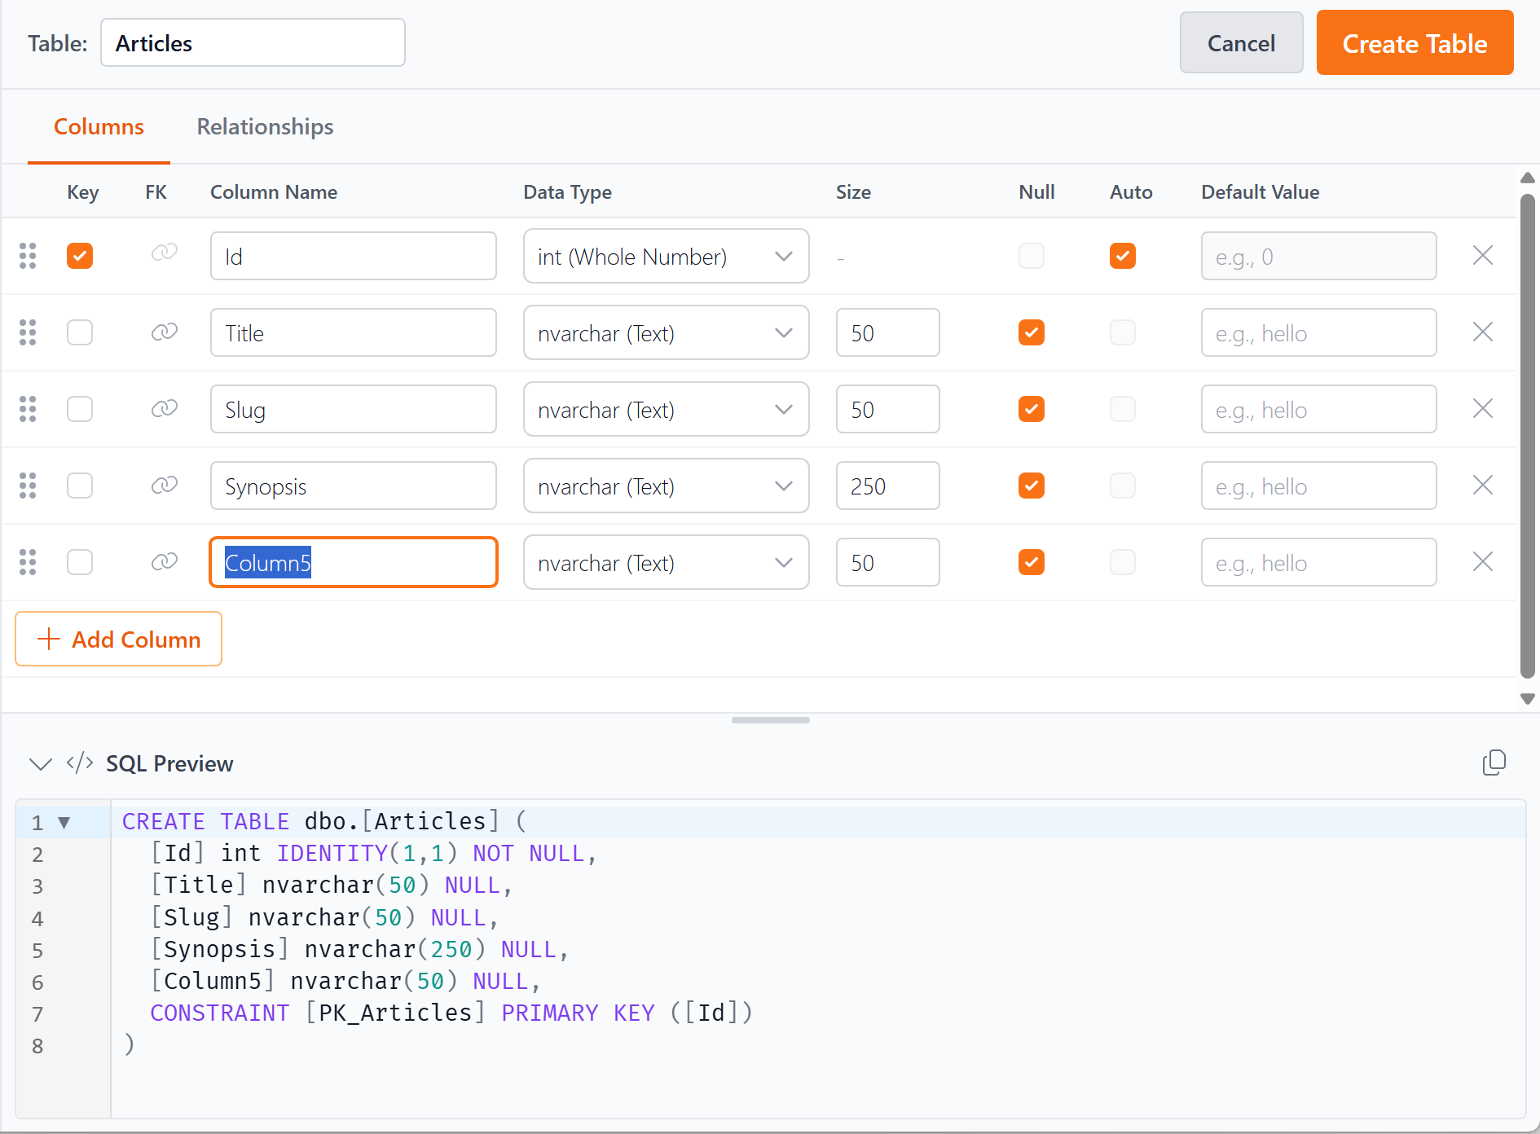The width and height of the screenshot is (1540, 1134).
Task: Collapse the SQL Preview panel
Action: (x=41, y=764)
